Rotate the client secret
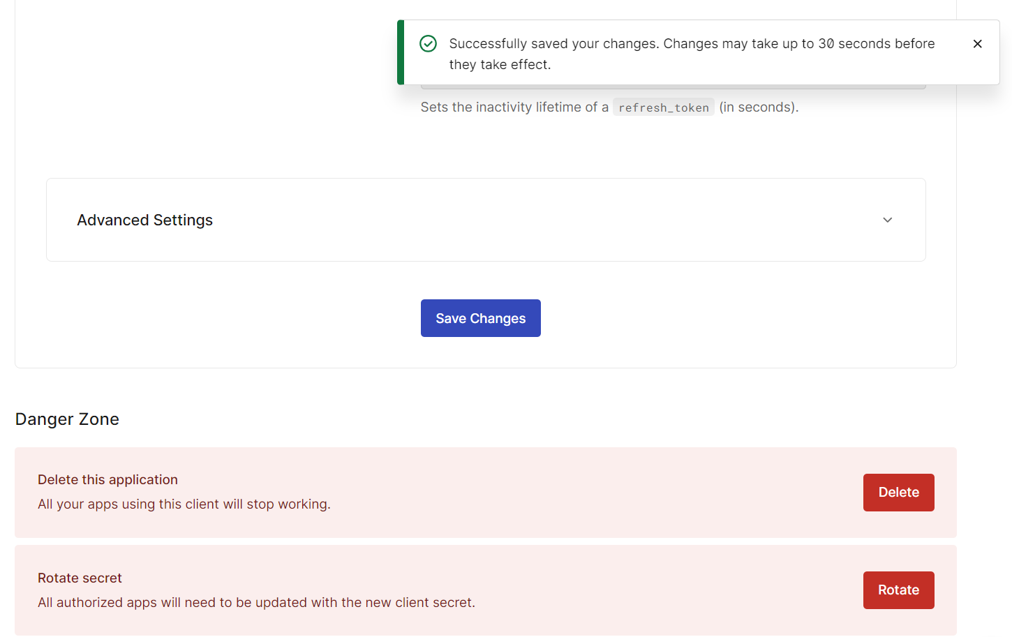The width and height of the screenshot is (1012, 637). point(898,590)
